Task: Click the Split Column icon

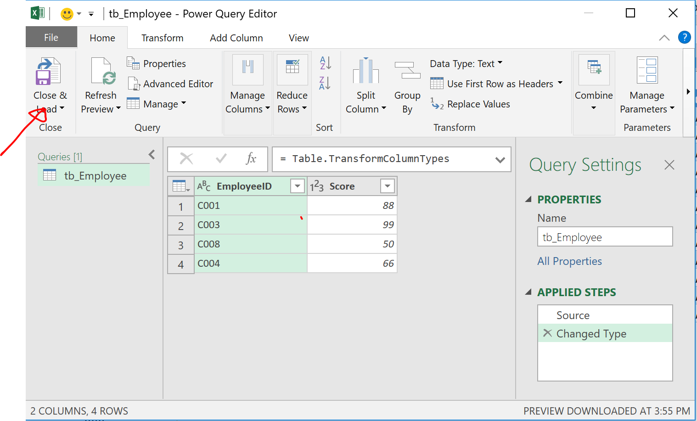Action: [x=365, y=72]
